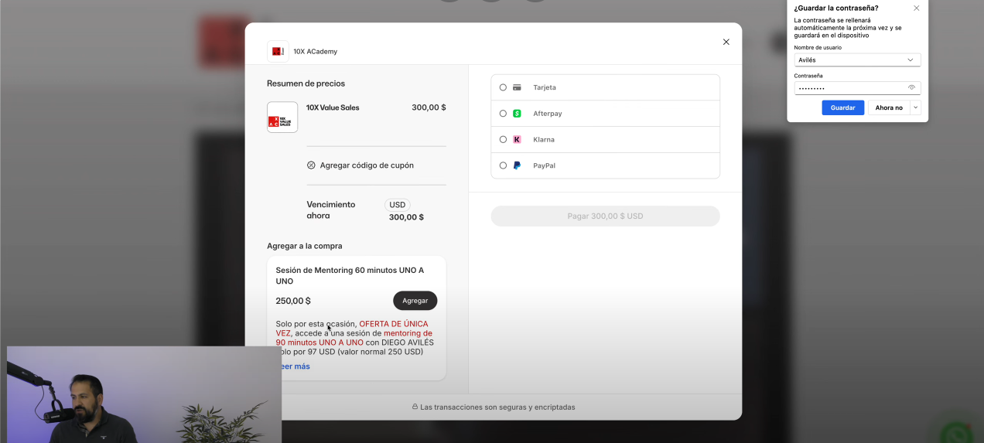Click the 10X Value Sales product thumbnail

coord(282,118)
